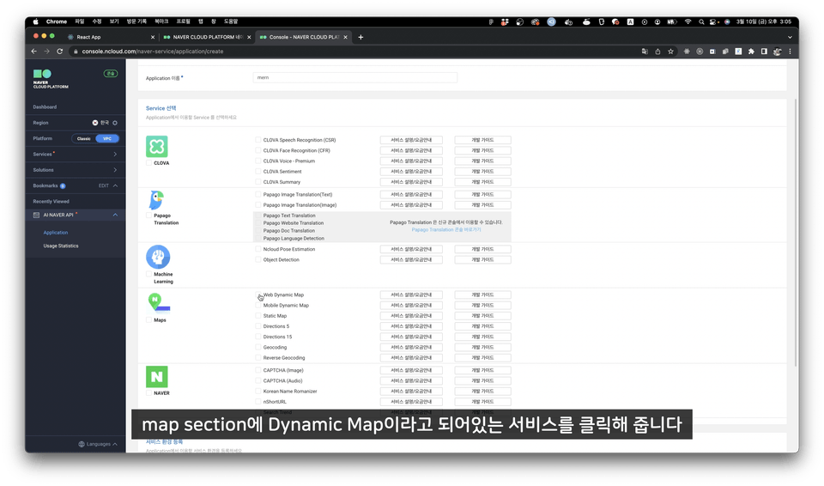Open Usage Statistics in the sidebar
This screenshot has width=824, height=486.
[x=61, y=246]
